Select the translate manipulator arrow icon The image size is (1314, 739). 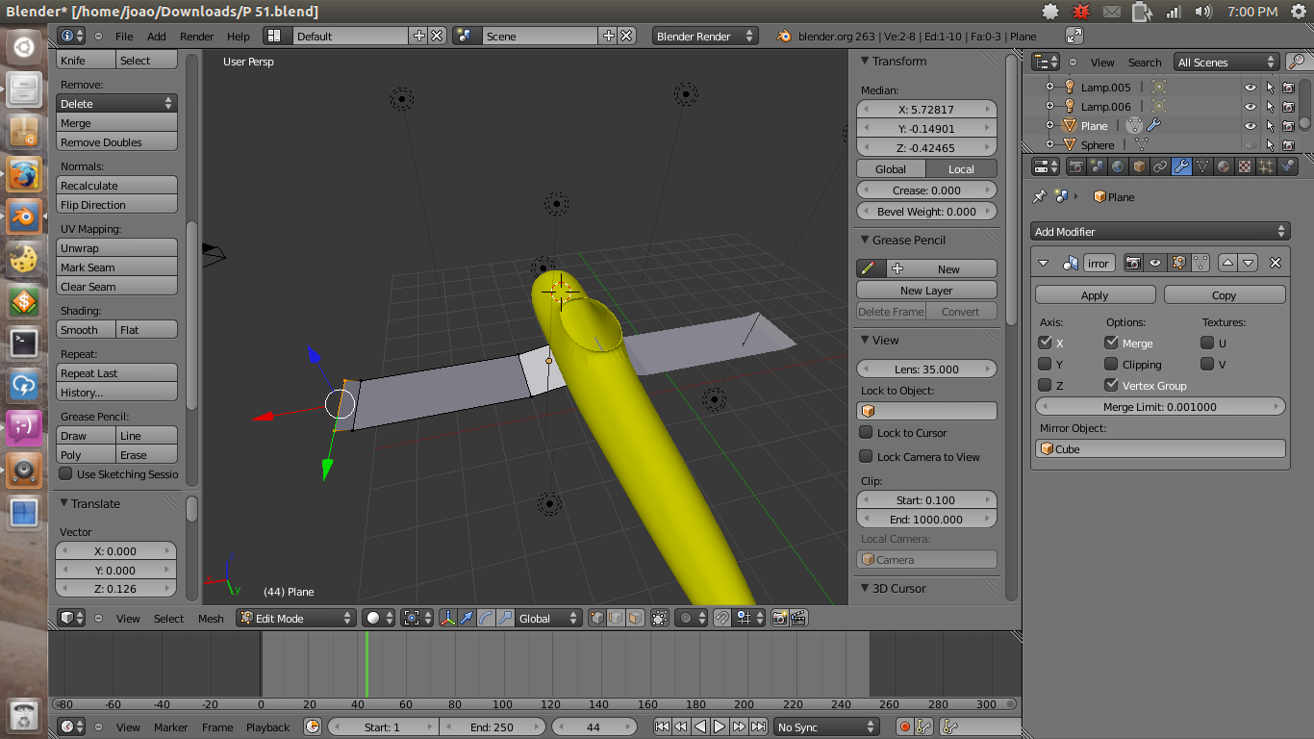467,618
